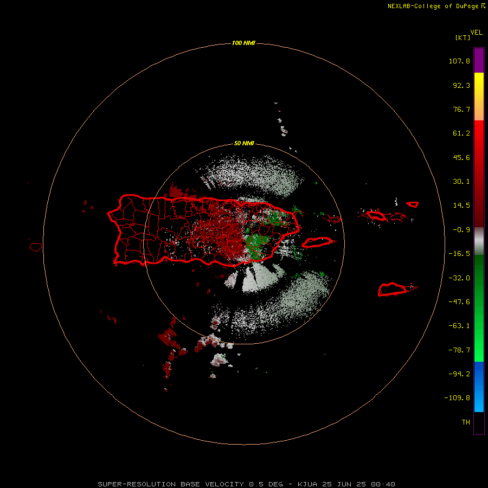Click the 30.1 velocity scale value
488x488 pixels.
pos(461,182)
